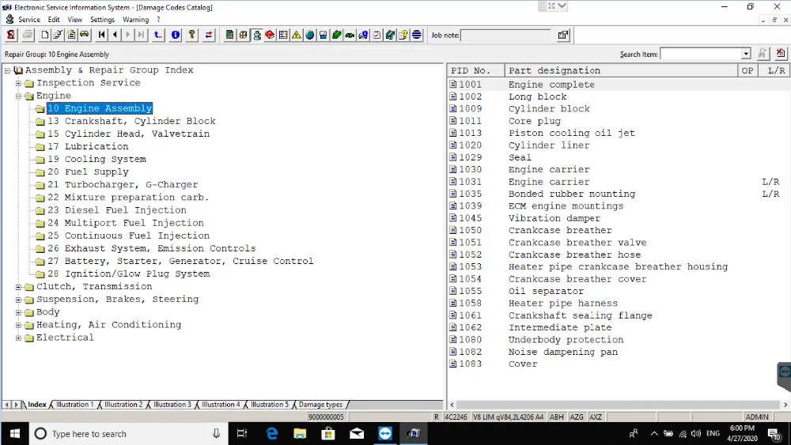Click the tab strip scroll-left arrow
The width and height of the screenshot is (791, 445).
[x=7, y=405]
